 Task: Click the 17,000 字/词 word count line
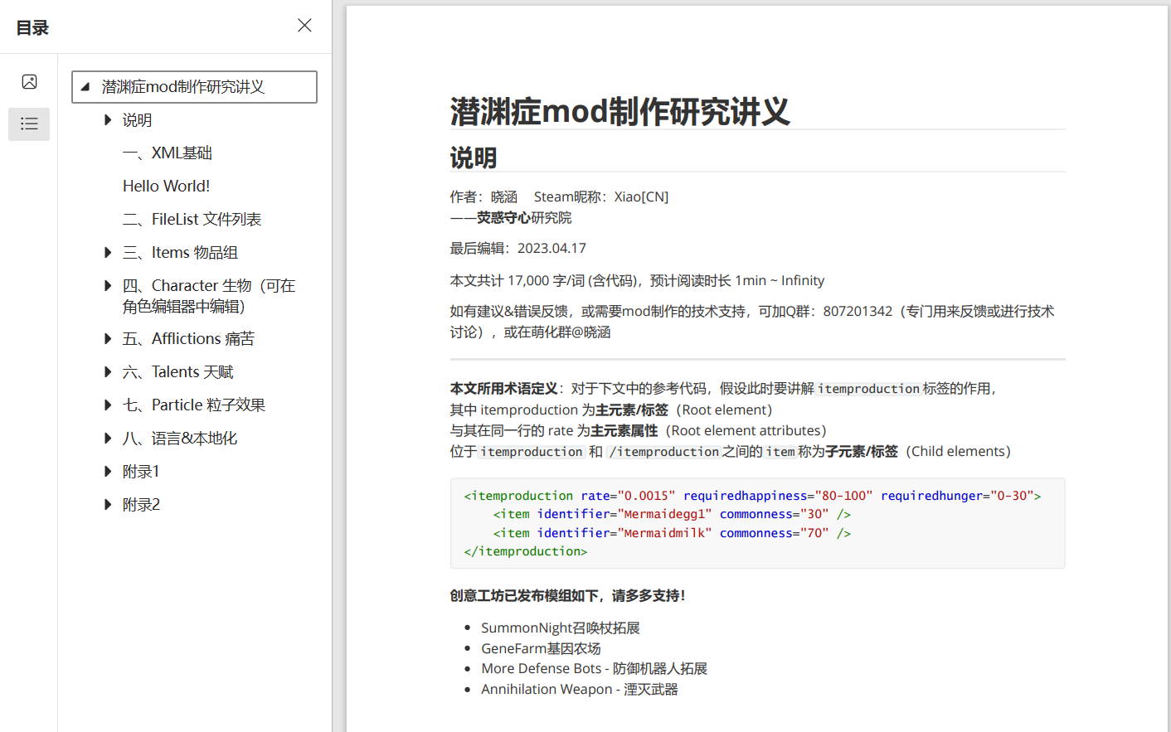[637, 281]
